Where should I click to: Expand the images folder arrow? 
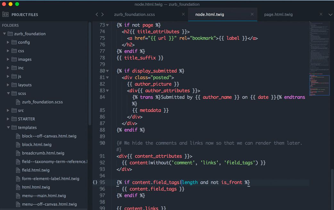coord(8,59)
